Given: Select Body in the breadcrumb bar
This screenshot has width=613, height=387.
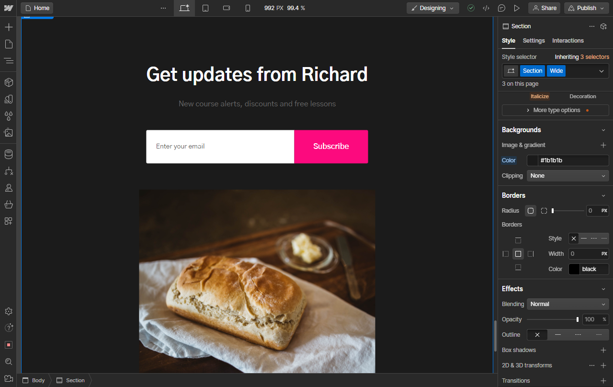Looking at the screenshot, I should (x=34, y=380).
